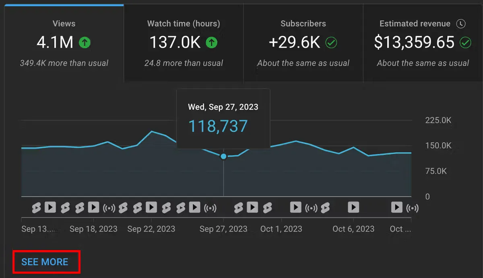Click the Sep 27 data point on chart
Screen dimensions: 483x278
coord(223,156)
